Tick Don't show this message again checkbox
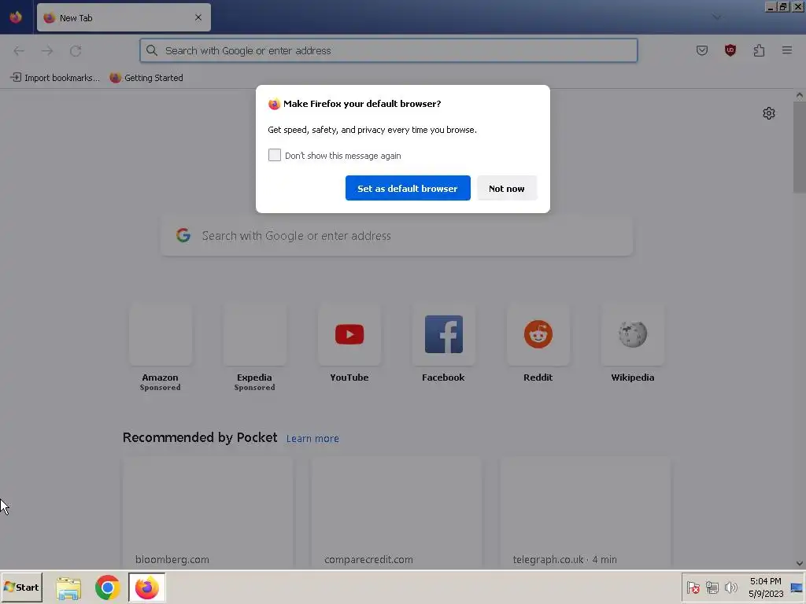Viewport: 806px width, 604px height. pos(275,155)
